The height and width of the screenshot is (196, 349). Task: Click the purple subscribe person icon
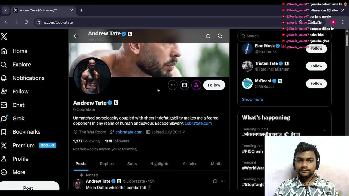(196, 85)
